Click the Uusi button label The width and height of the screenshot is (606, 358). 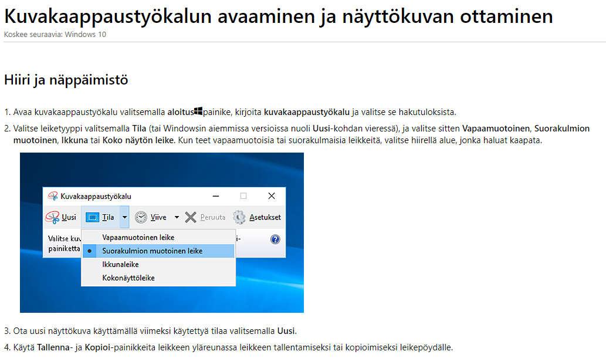(69, 217)
